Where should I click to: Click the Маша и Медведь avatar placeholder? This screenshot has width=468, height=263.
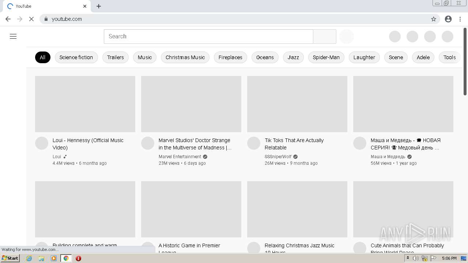tap(360, 144)
